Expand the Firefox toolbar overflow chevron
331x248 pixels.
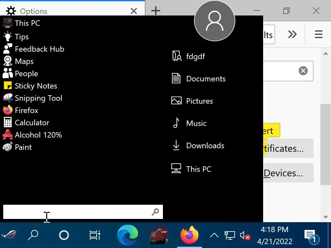(292, 34)
